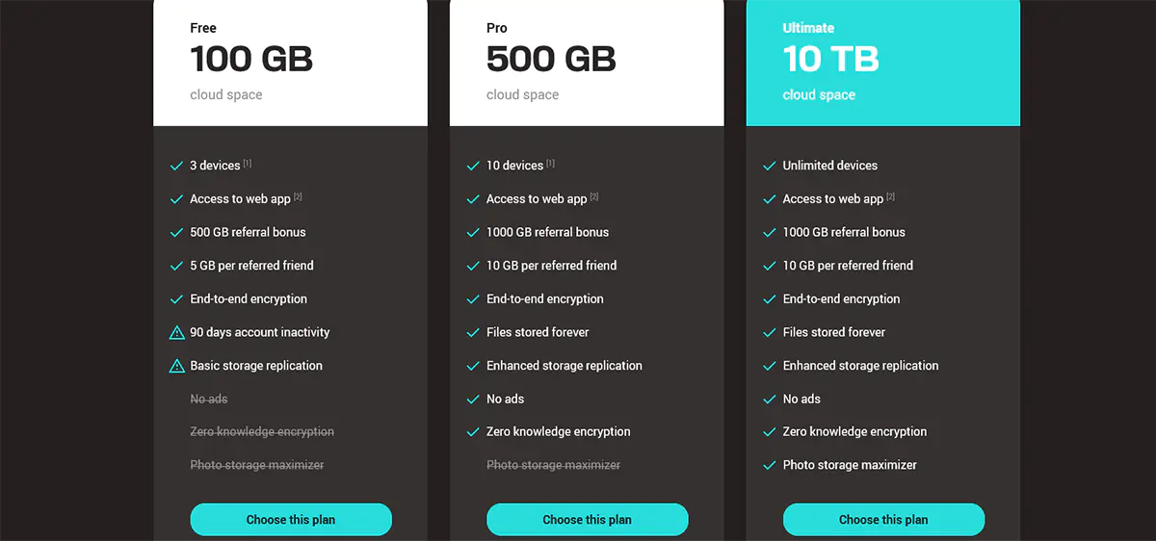Click checkmark beside Pro's Zero knowledge encryption

(473, 432)
